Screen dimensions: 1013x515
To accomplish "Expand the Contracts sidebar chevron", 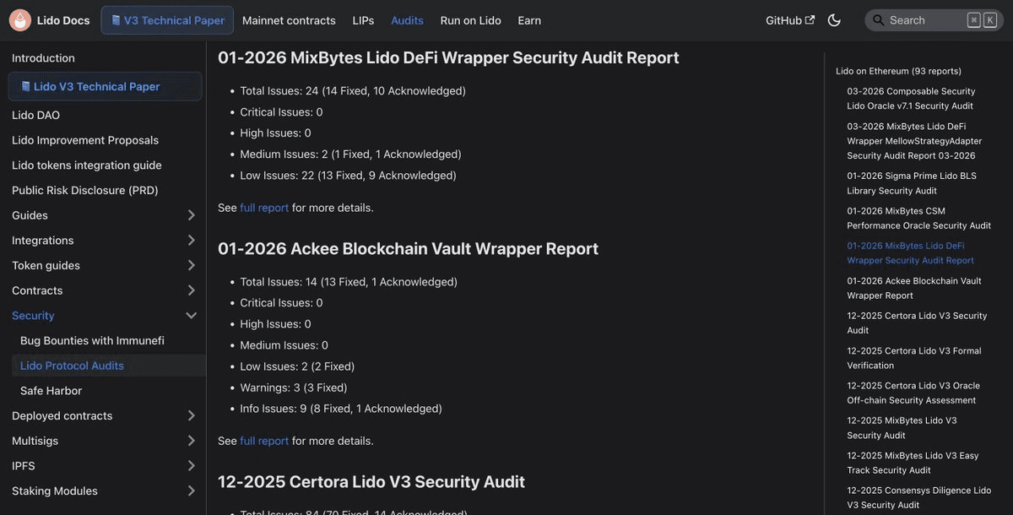I will [191, 290].
